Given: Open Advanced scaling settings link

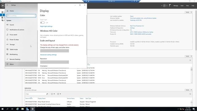Looking at the screenshot, I should click(x=48, y=55).
